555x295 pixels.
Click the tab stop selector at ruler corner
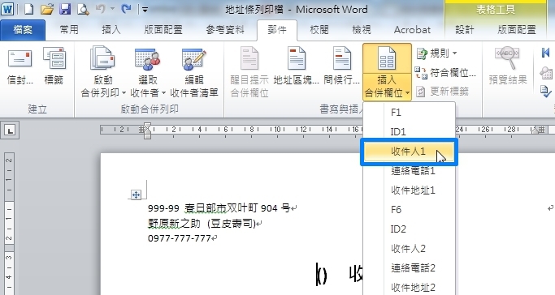pos(10,131)
